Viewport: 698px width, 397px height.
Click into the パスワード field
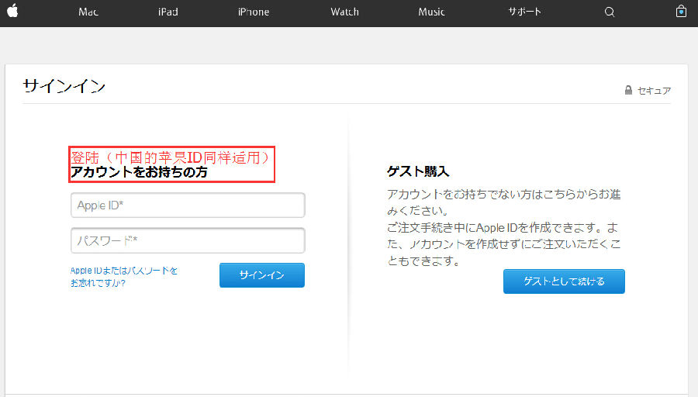(x=188, y=240)
